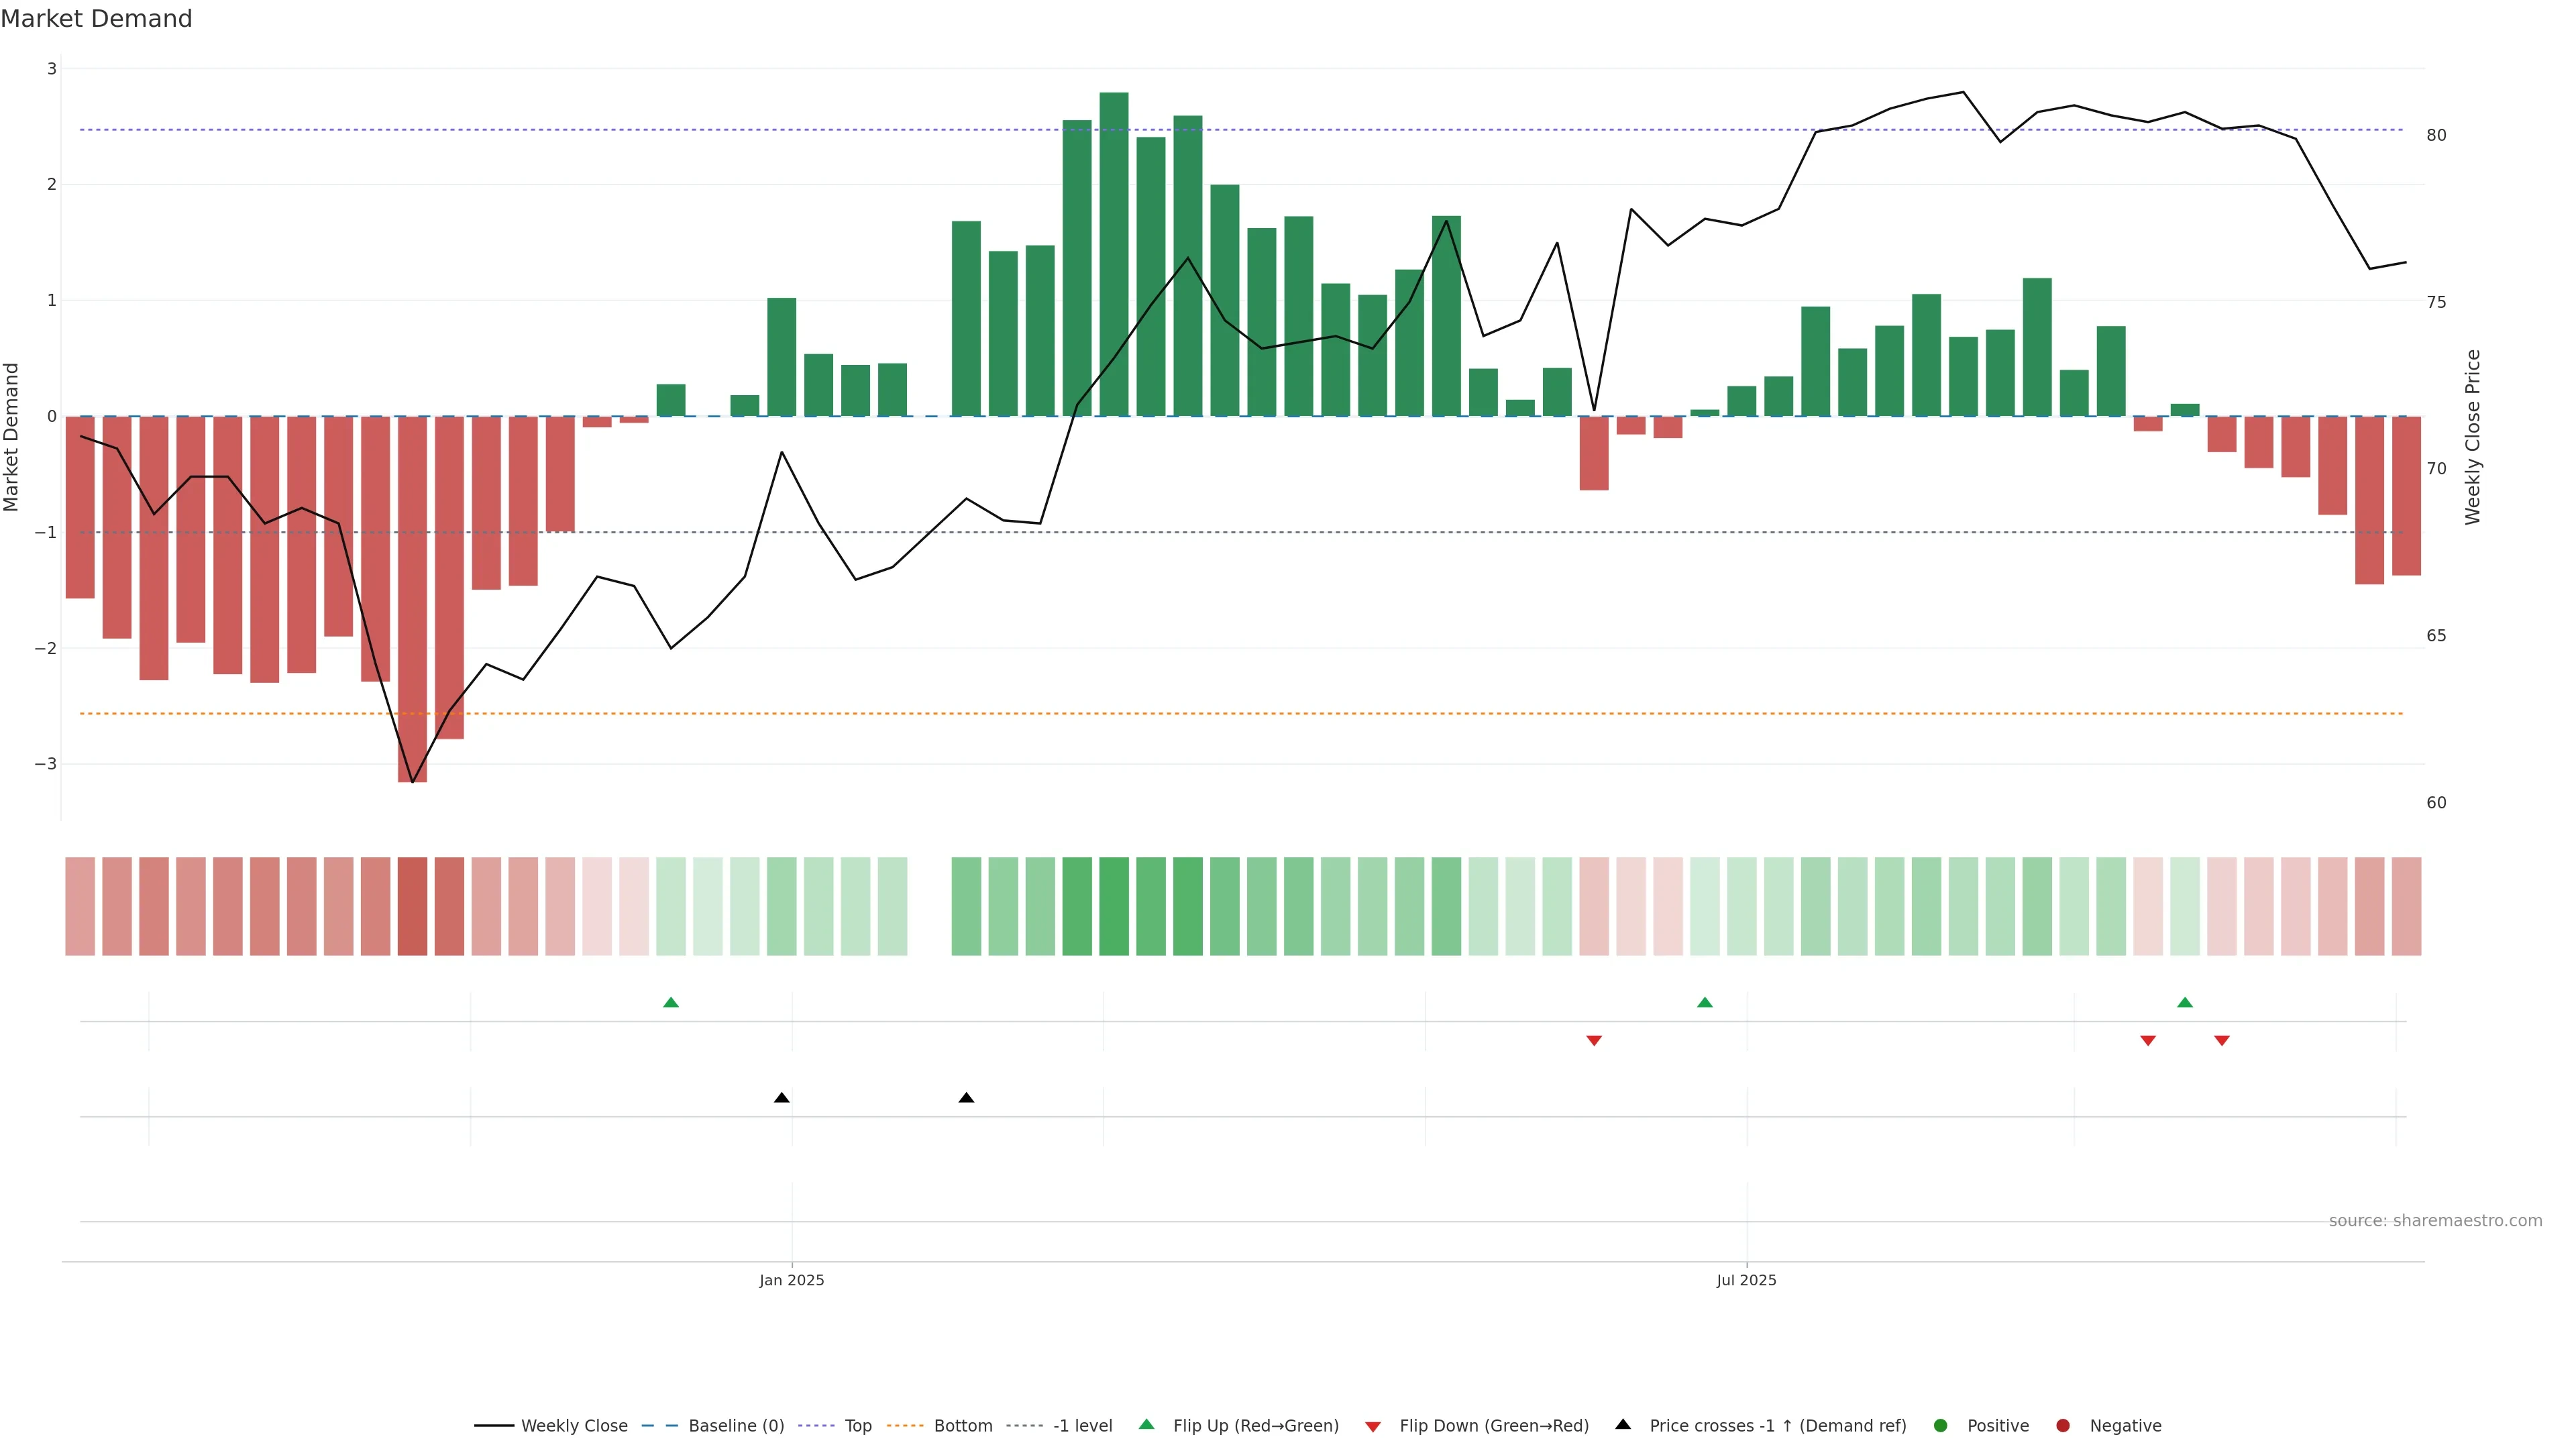Click the Negative red circle legend icon

coord(2063,1426)
